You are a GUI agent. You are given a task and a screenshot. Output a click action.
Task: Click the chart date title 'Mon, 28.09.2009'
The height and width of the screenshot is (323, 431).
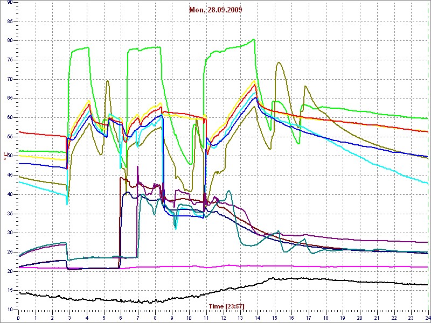[215, 10]
